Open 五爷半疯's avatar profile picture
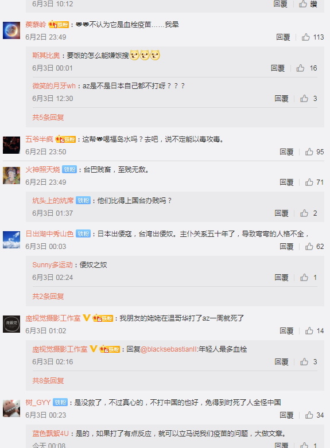Viewport: 330px width, 448px height. [x=11, y=145]
